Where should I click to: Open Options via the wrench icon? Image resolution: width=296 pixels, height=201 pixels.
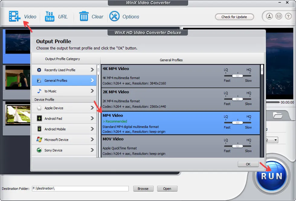click(x=114, y=16)
